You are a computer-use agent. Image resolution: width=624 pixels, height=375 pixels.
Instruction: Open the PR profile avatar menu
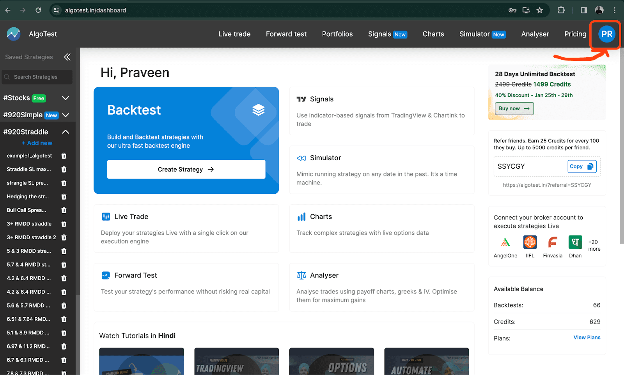(606, 34)
